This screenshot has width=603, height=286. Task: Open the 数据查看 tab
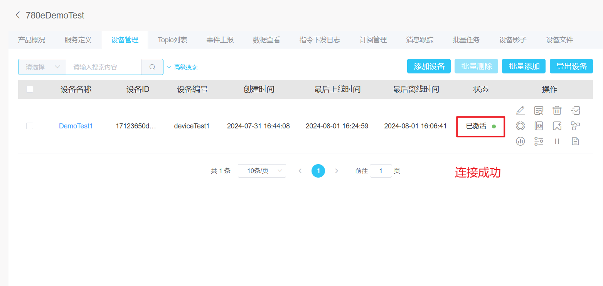[x=266, y=40]
